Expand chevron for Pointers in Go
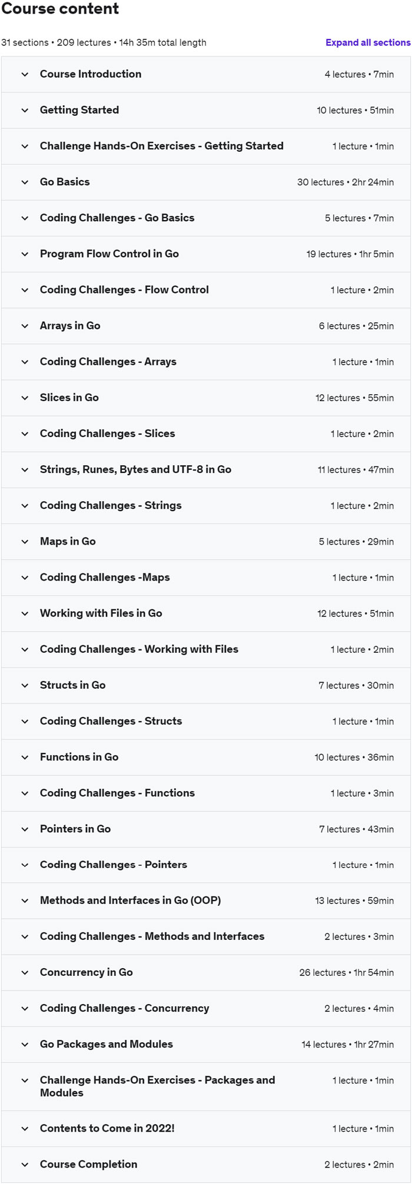 click(25, 829)
